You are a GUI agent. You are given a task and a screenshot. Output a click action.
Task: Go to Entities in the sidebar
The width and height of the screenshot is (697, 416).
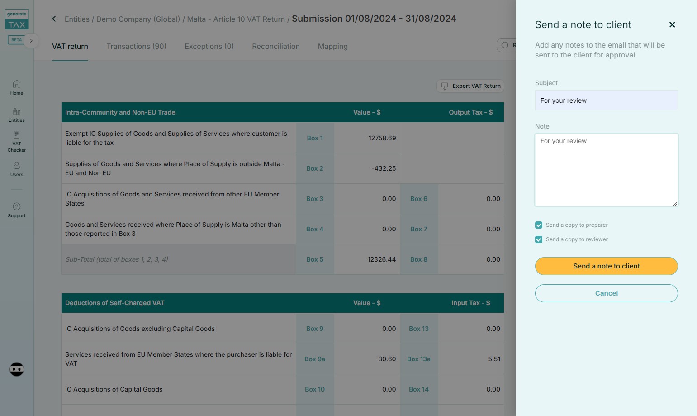pos(17,115)
